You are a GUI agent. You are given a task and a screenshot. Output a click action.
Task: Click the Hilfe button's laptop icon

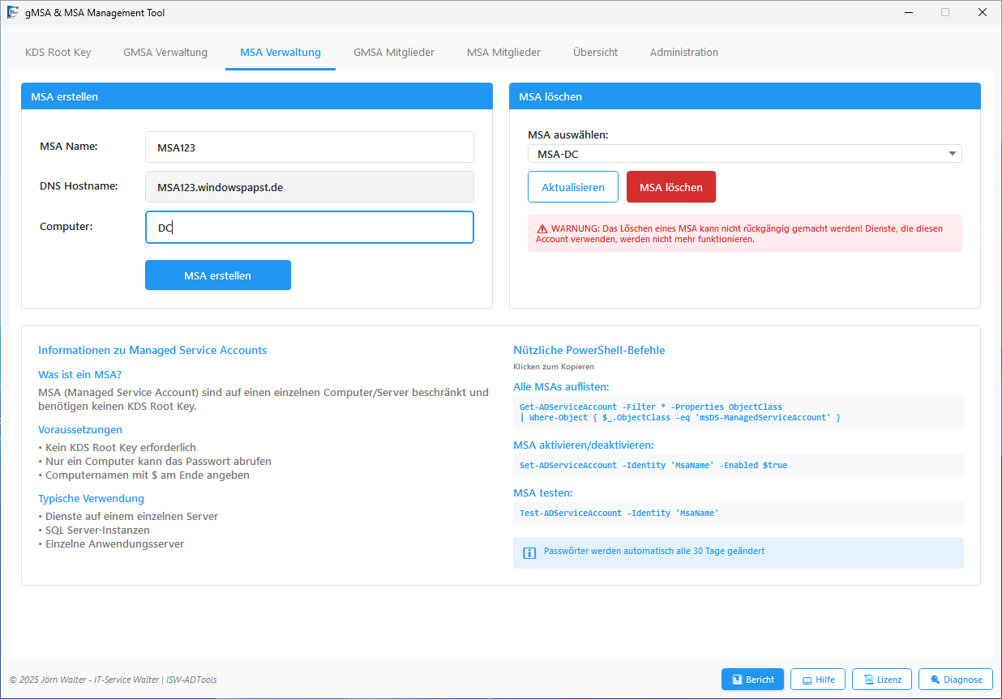(807, 680)
